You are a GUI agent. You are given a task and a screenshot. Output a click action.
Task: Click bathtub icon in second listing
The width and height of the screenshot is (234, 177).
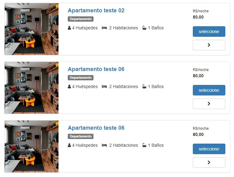144,86
